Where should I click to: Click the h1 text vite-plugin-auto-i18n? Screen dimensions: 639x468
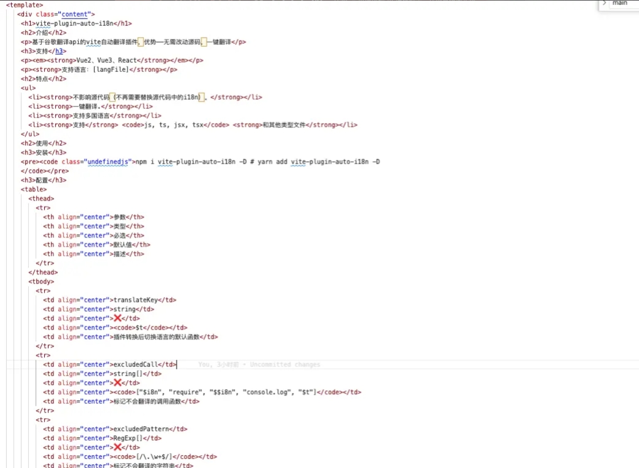click(74, 23)
